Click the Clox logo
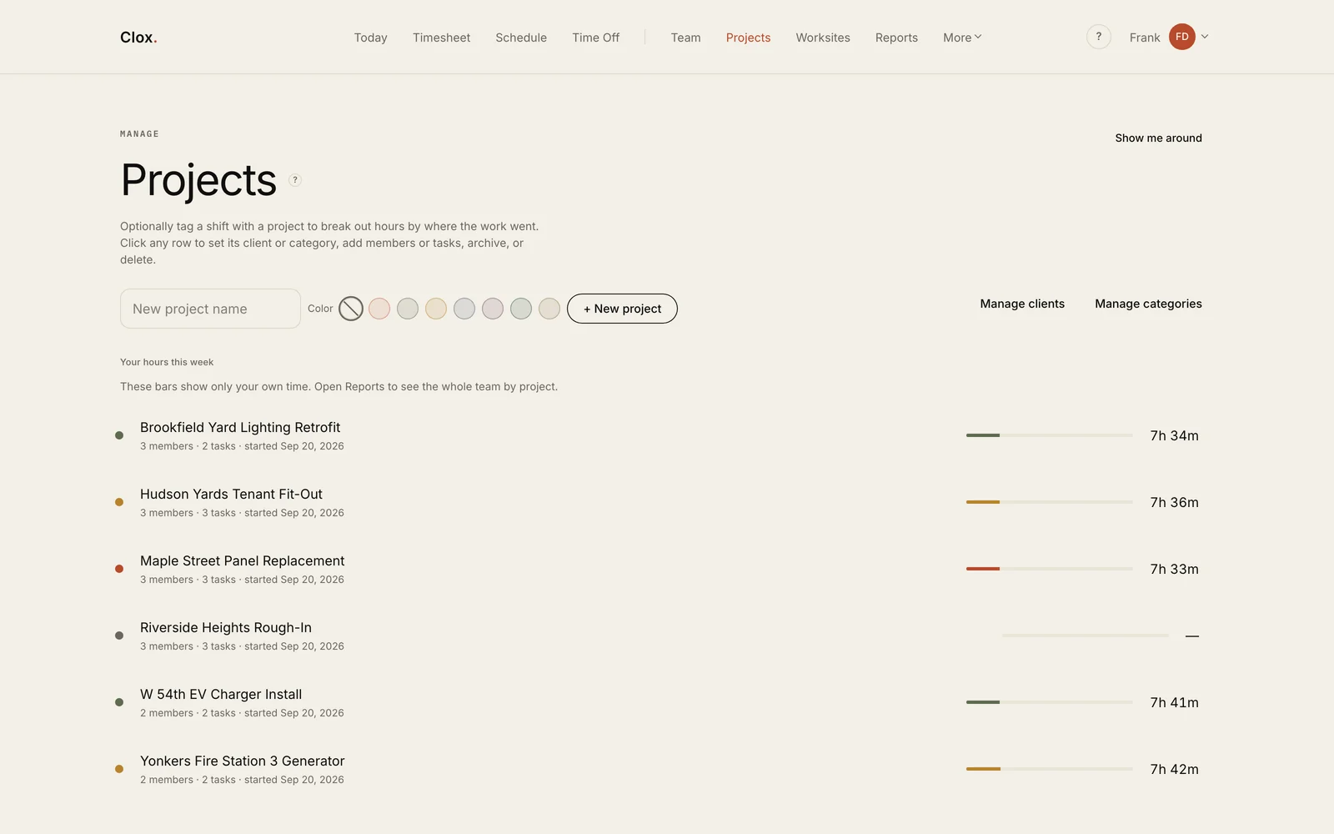Image resolution: width=1334 pixels, height=834 pixels. [x=138, y=38]
